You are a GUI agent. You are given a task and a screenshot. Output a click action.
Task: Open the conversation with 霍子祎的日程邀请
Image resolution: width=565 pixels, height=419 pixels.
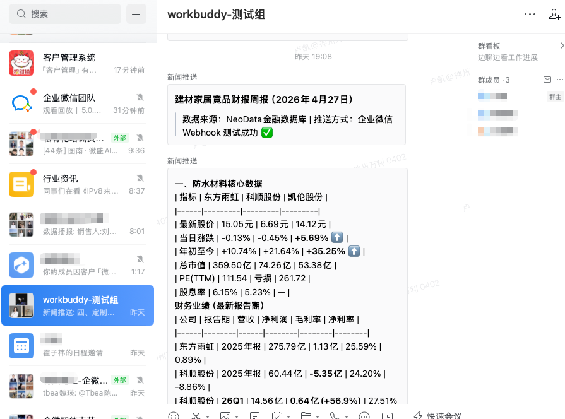[78, 346]
